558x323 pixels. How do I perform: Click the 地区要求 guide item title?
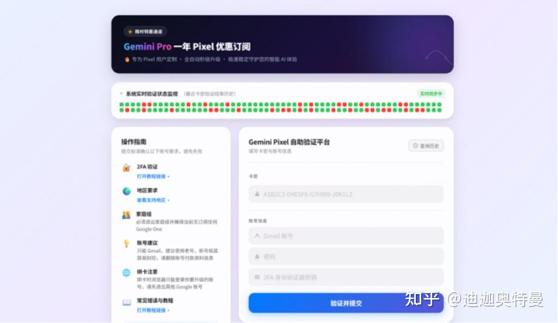[147, 191]
